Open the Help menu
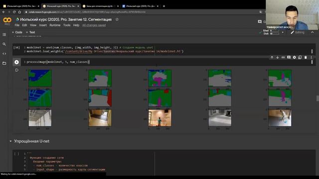This screenshot has height=179, width=319. point(76,25)
